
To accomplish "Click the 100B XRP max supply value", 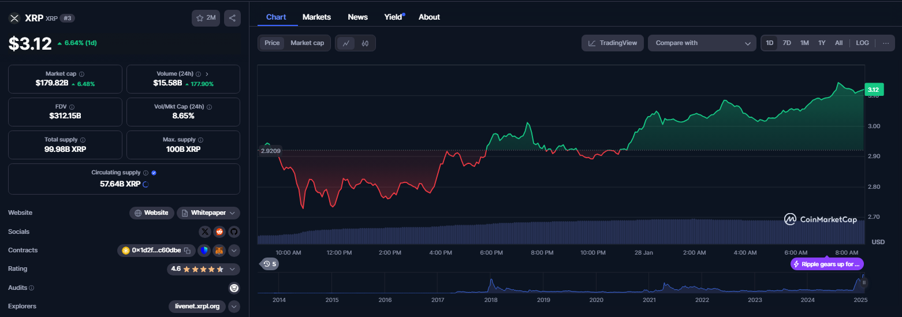I will click(x=183, y=148).
